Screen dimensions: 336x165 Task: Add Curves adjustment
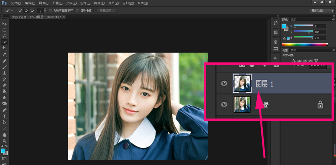(x=305, y=61)
